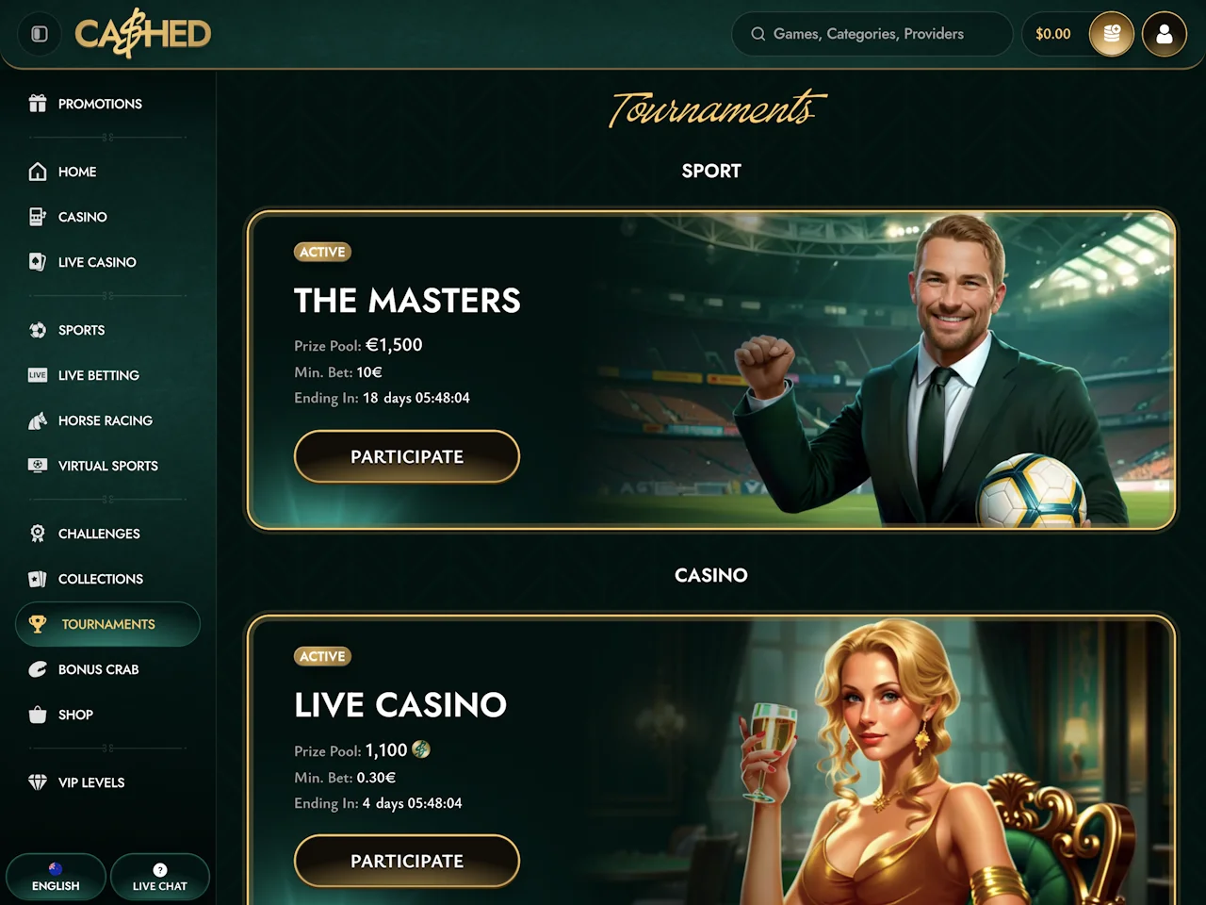Click the Shop bag icon
1206x905 pixels.
tap(38, 715)
